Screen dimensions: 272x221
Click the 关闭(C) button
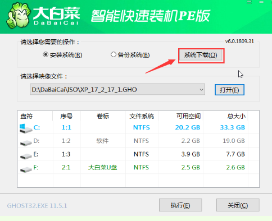[x=238, y=205]
